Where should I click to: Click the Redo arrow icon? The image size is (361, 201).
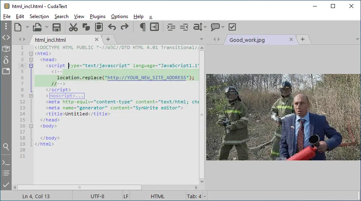pyautogui.click(x=125, y=27)
